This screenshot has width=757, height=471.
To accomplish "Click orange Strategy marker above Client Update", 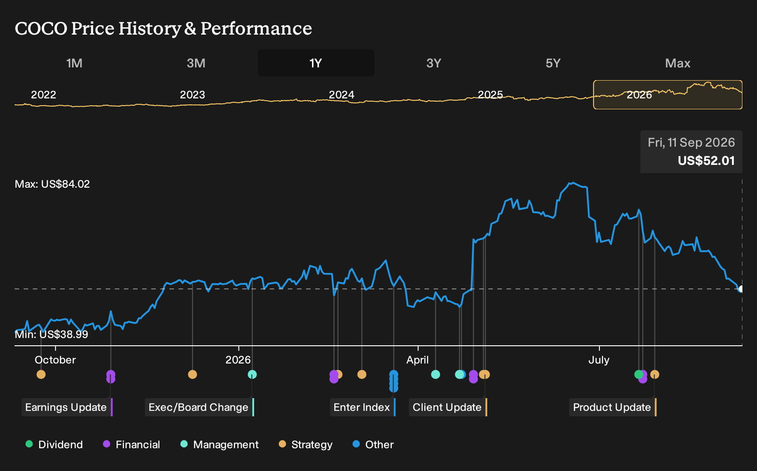I will coord(485,374).
